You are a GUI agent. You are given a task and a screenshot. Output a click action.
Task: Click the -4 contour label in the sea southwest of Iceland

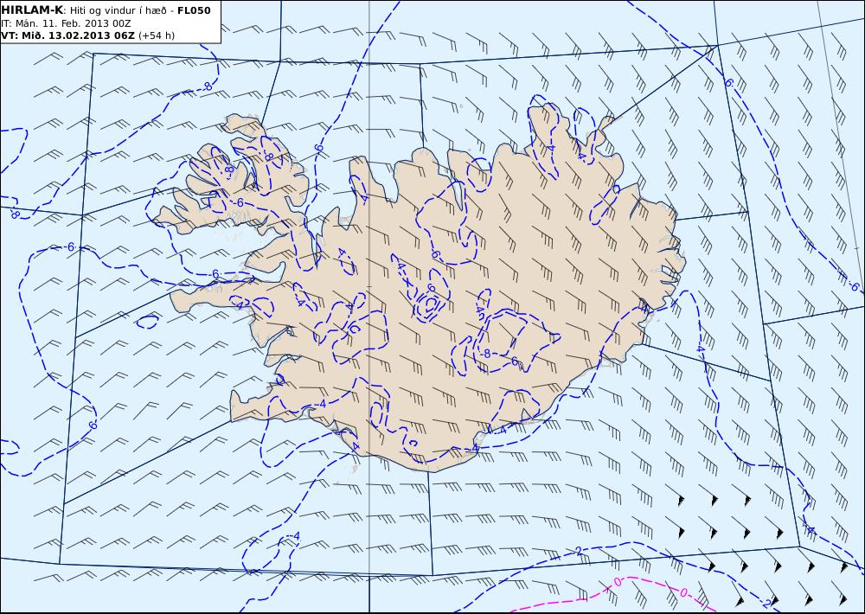(296, 536)
